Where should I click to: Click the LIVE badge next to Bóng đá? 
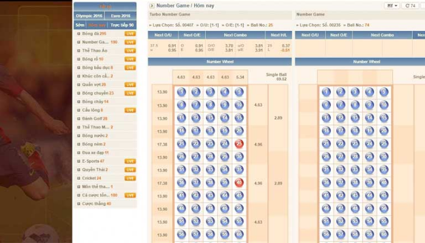point(130,34)
